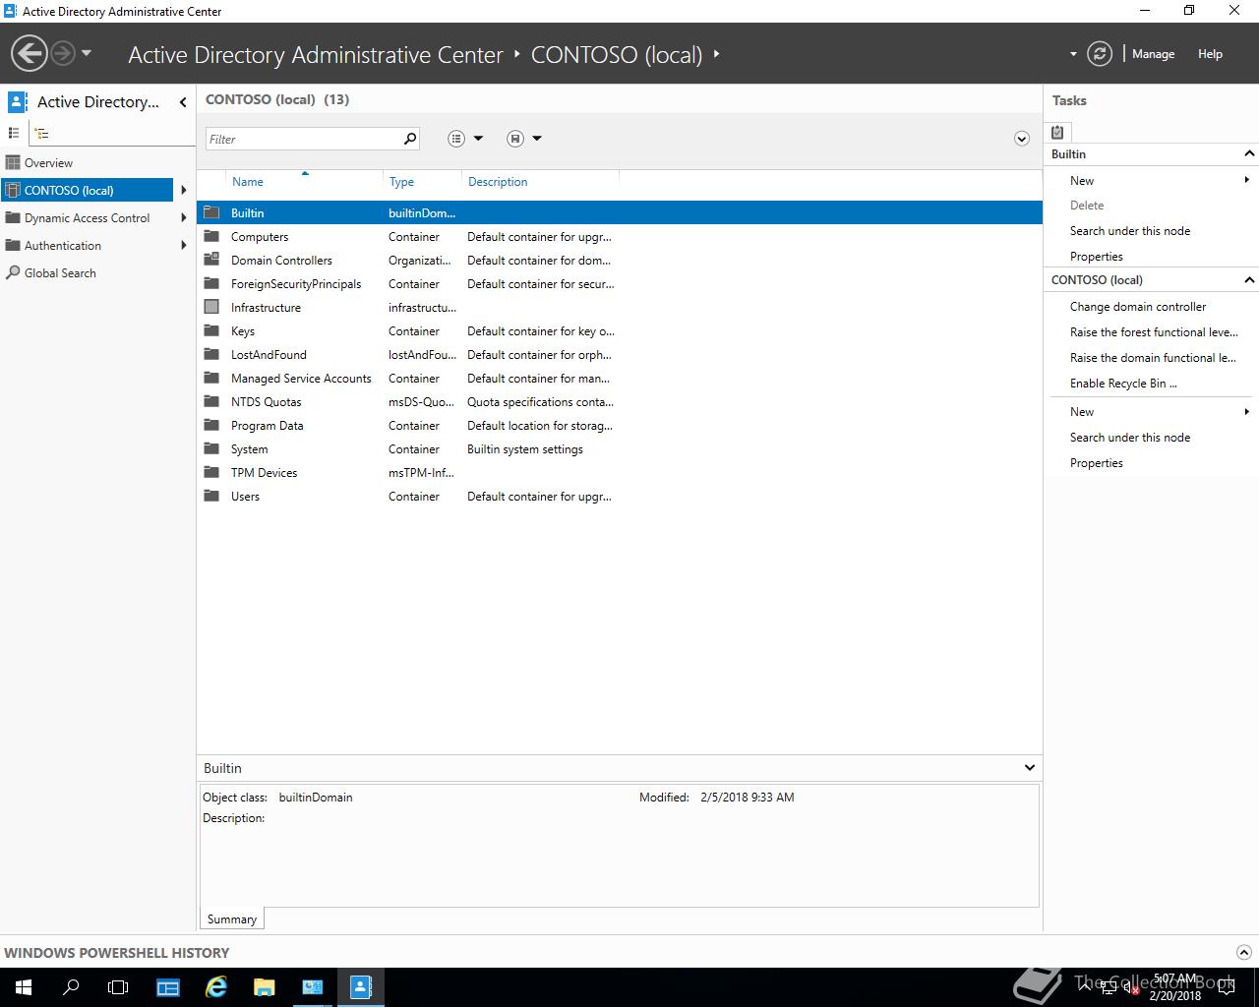This screenshot has height=1007, width=1259.
Task: Open taskbar search
Action: pyautogui.click(x=71, y=987)
